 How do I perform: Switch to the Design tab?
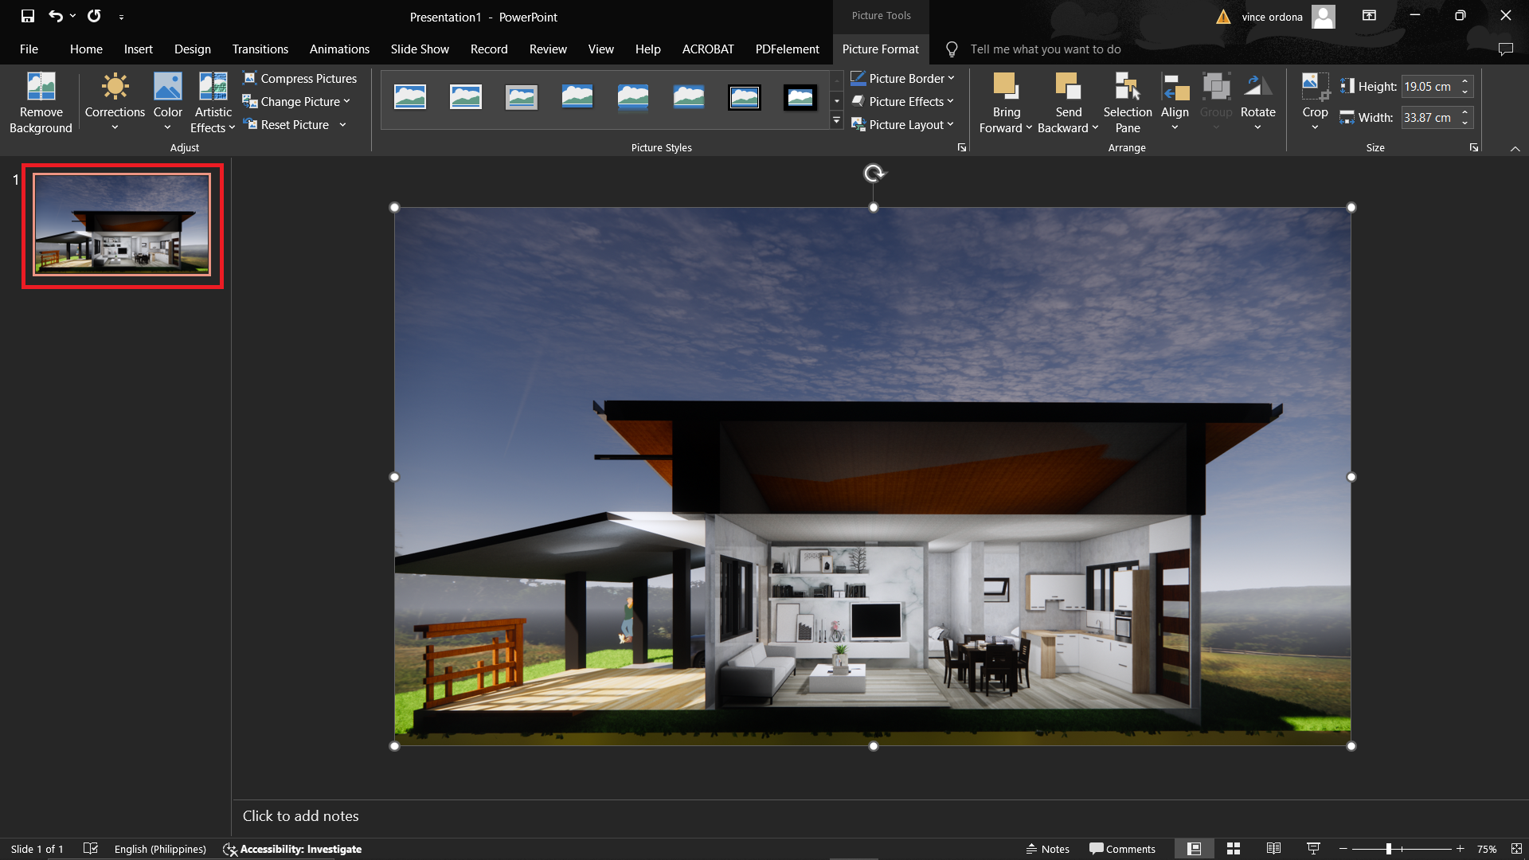pos(193,49)
